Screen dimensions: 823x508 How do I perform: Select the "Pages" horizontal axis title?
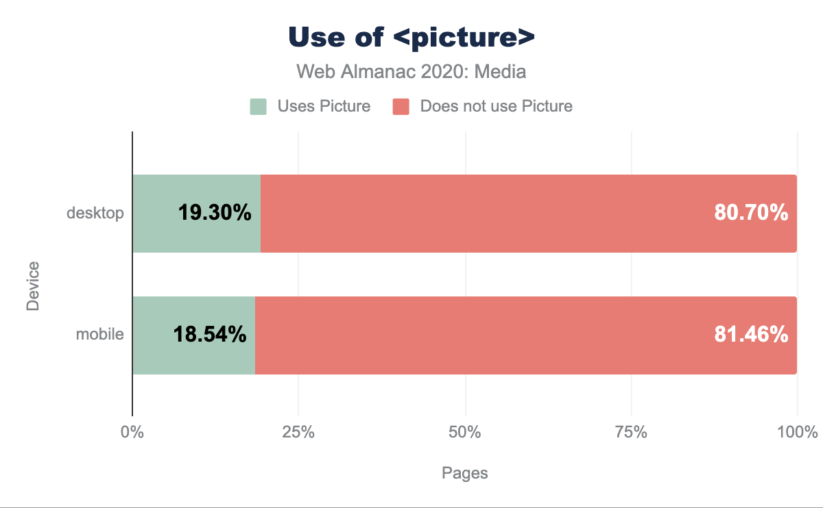point(465,473)
